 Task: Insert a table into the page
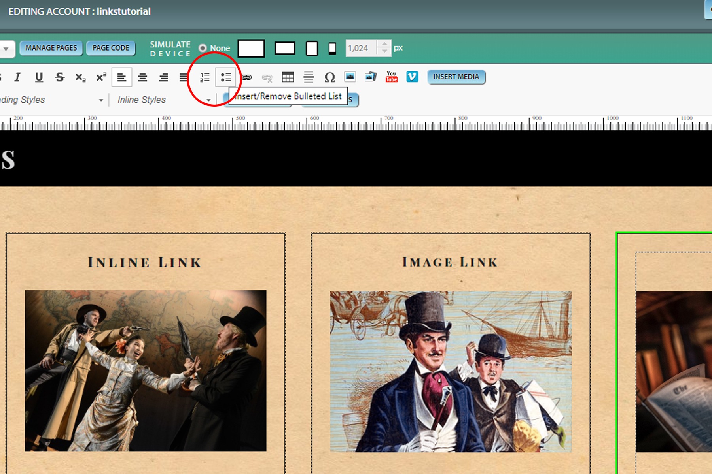(288, 77)
